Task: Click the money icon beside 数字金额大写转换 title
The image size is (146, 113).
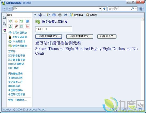Action: [x=38, y=22]
